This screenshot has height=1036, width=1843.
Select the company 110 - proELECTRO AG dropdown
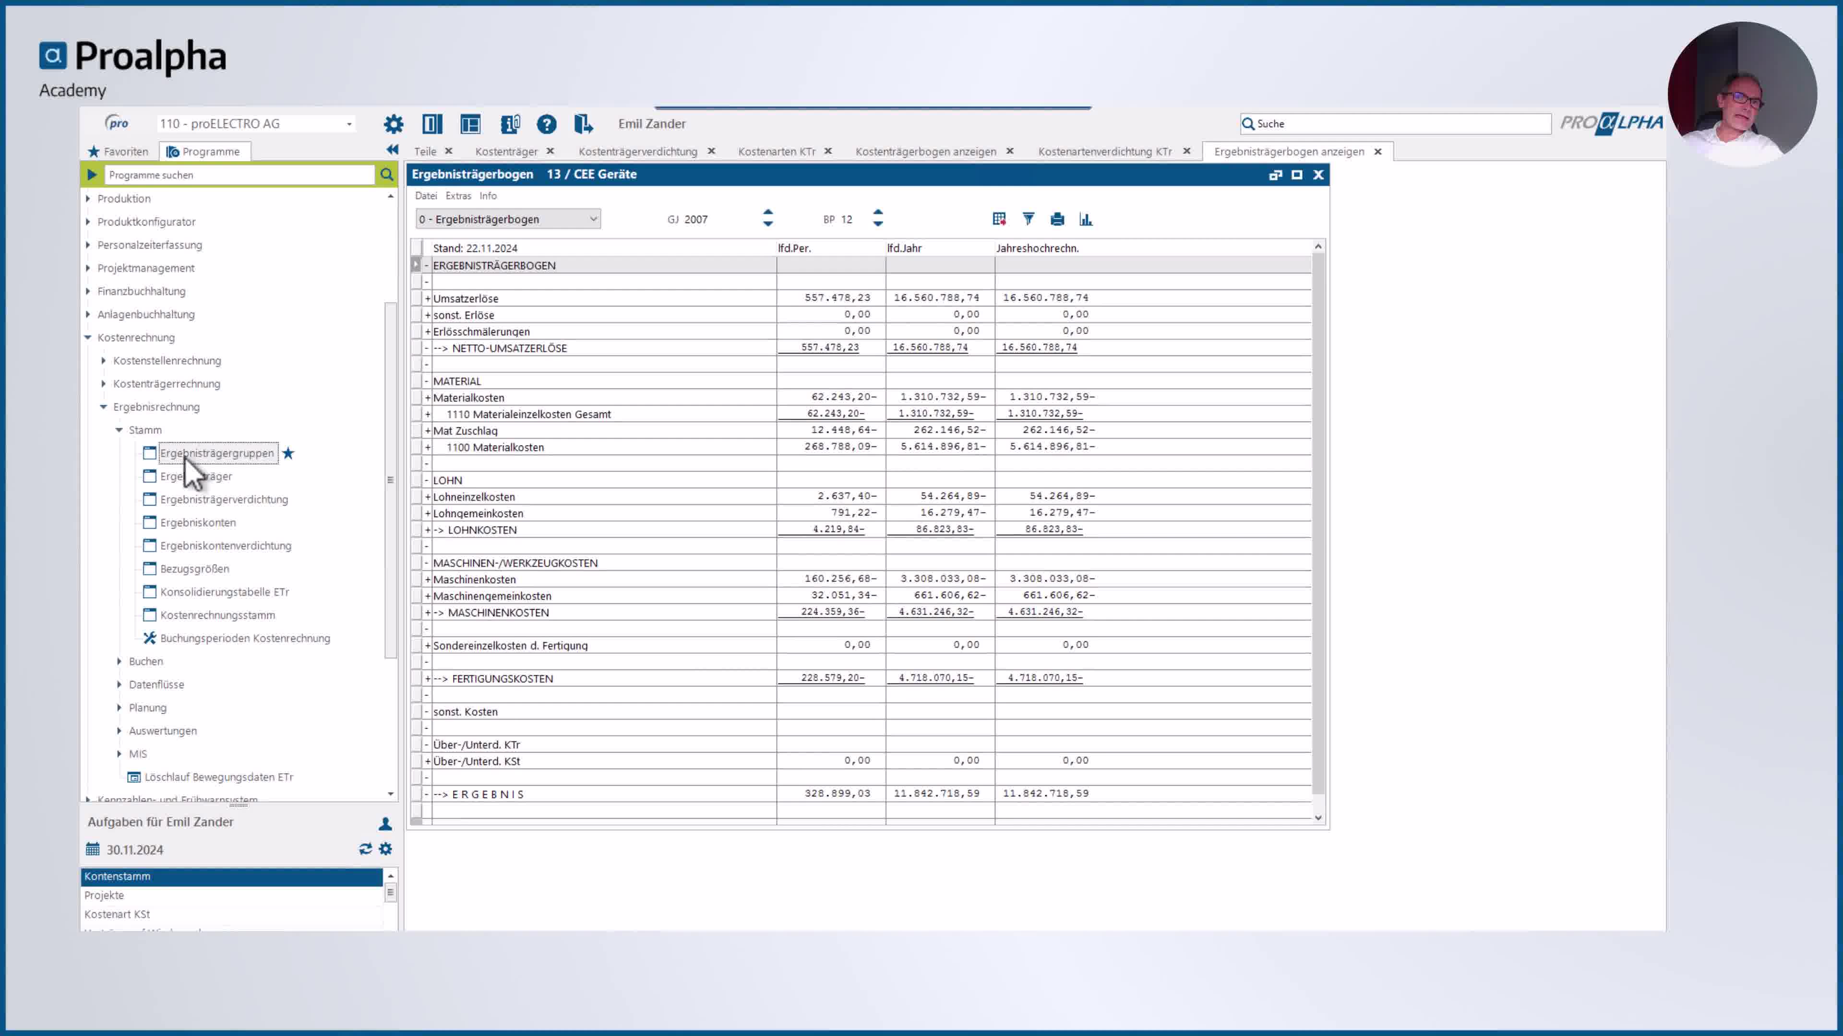pyautogui.click(x=256, y=124)
